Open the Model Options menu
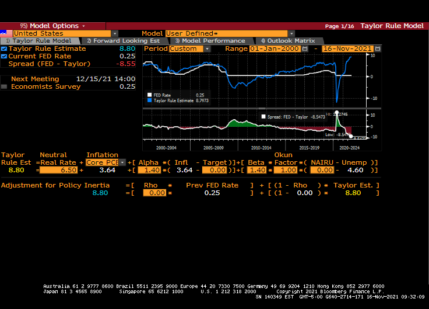429x309 pixels. [x=52, y=26]
